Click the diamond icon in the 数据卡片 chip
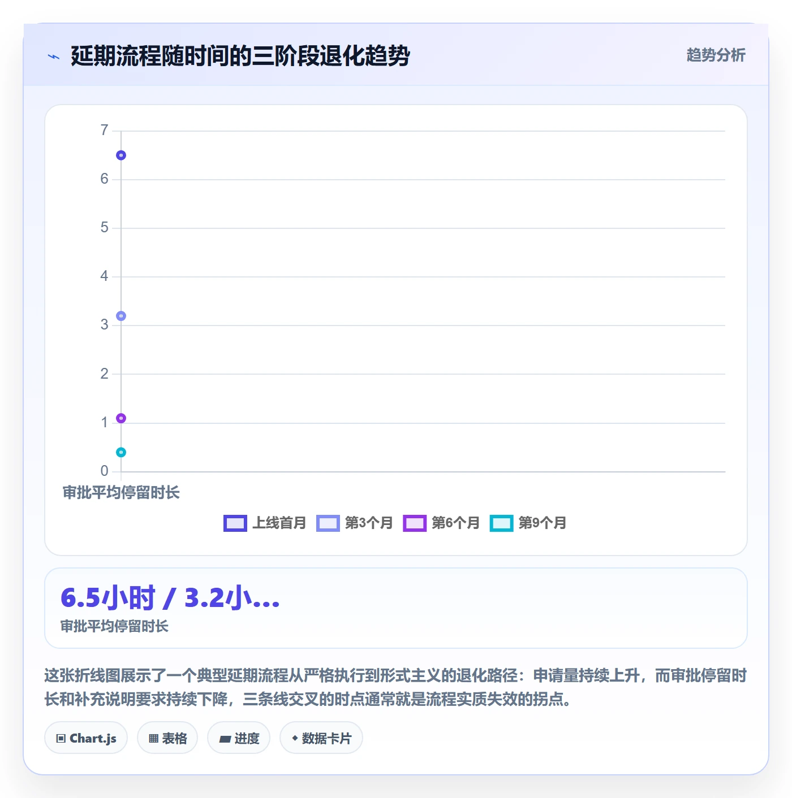This screenshot has height=798, width=792. coord(295,738)
